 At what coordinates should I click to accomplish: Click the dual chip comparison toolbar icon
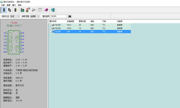10,10
